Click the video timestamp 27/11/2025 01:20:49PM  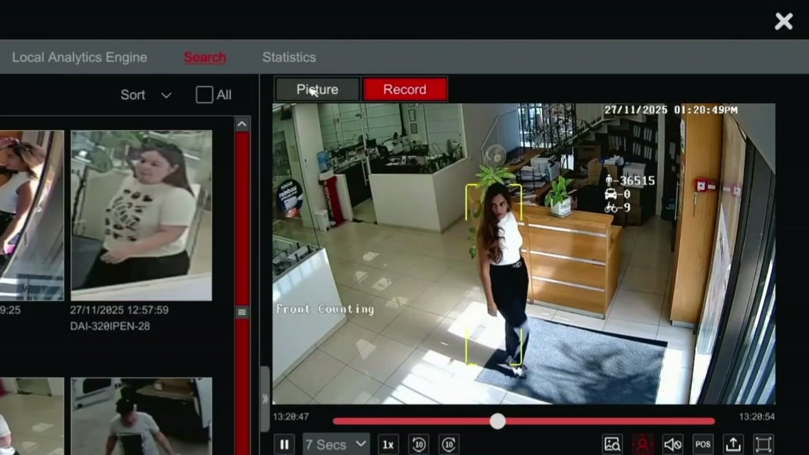[671, 110]
